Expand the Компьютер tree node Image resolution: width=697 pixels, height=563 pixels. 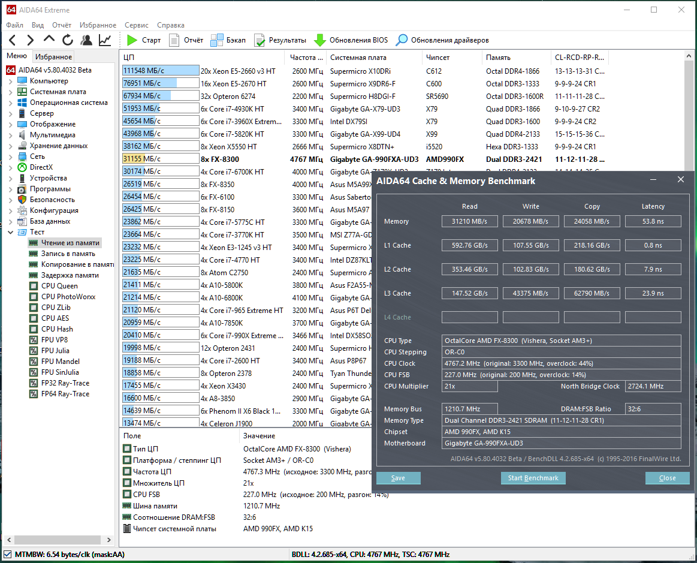11,81
